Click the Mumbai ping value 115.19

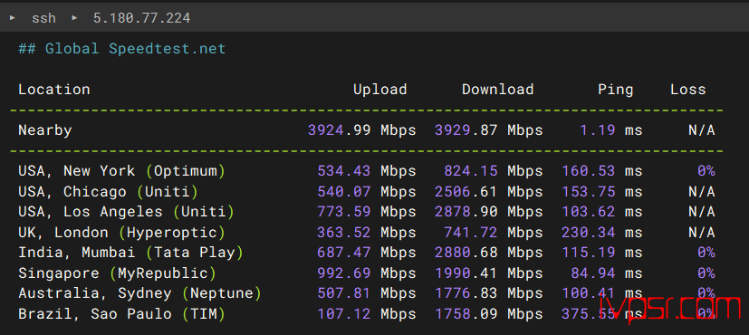point(588,253)
